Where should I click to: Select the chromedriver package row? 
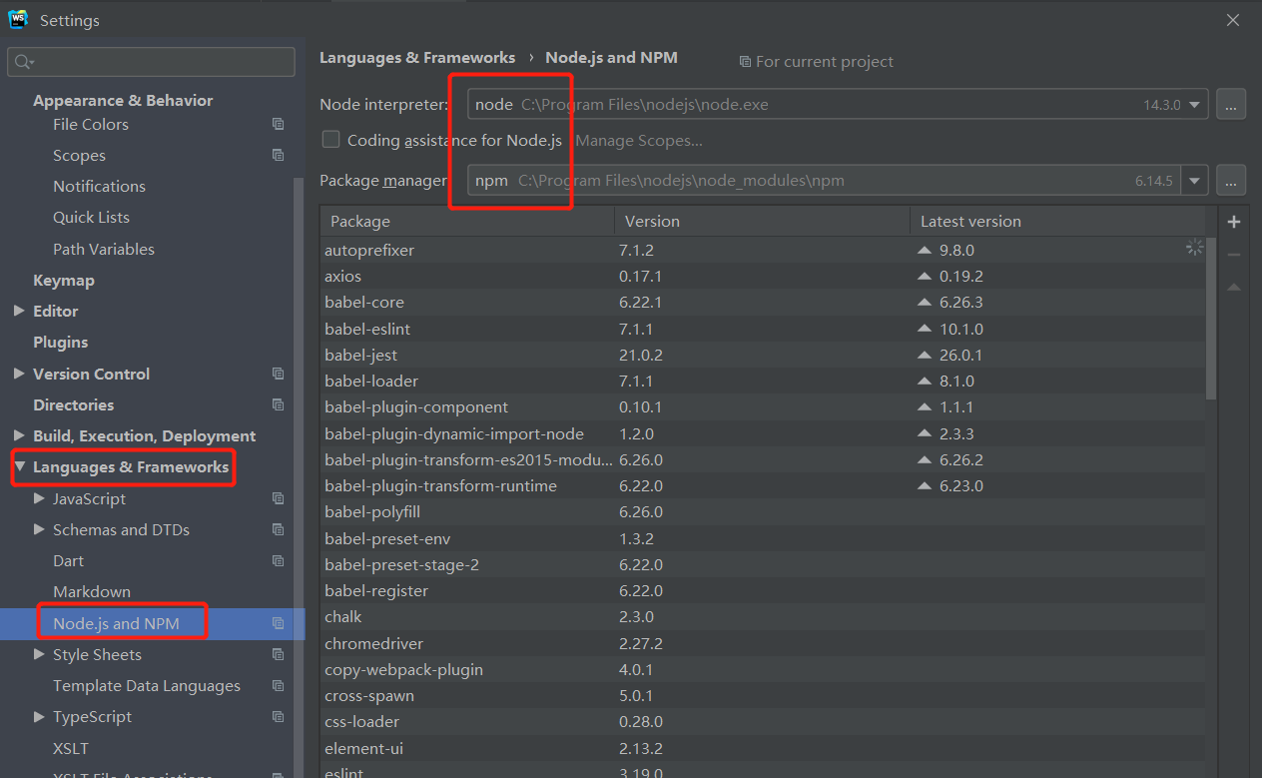[x=763, y=643]
